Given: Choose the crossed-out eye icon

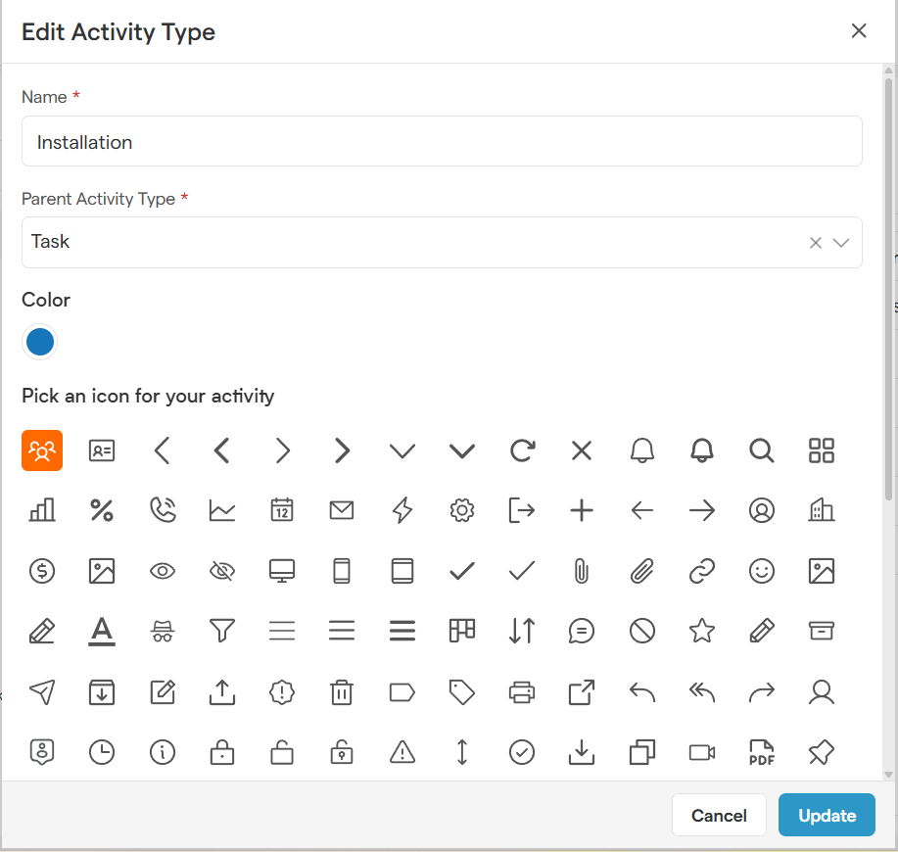Looking at the screenshot, I should (222, 571).
